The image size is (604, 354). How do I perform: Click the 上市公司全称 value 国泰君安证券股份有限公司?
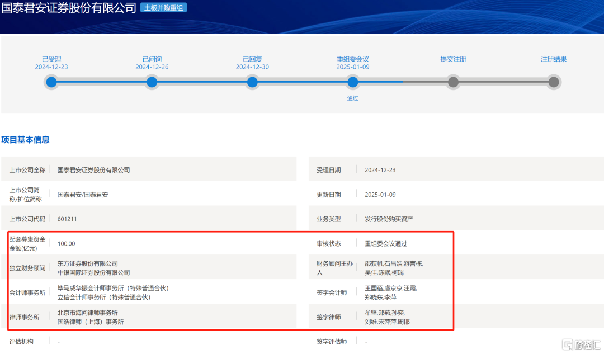pyautogui.click(x=93, y=170)
